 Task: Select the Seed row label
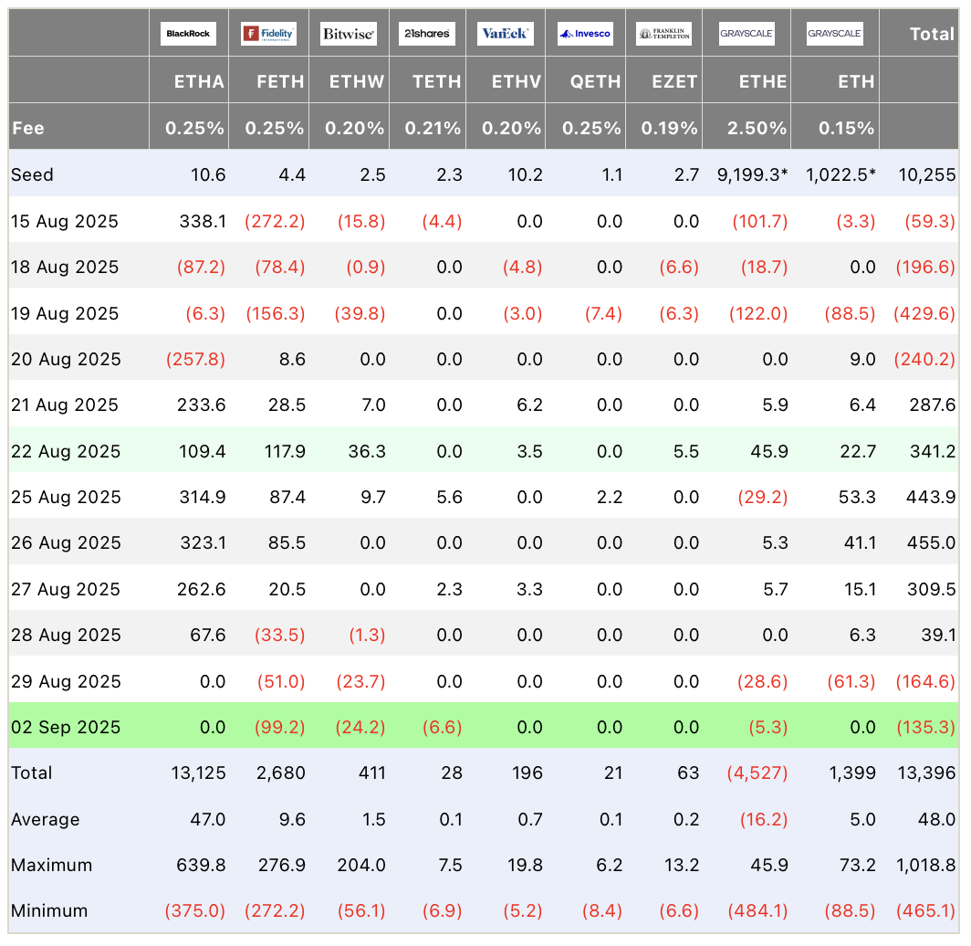32,174
